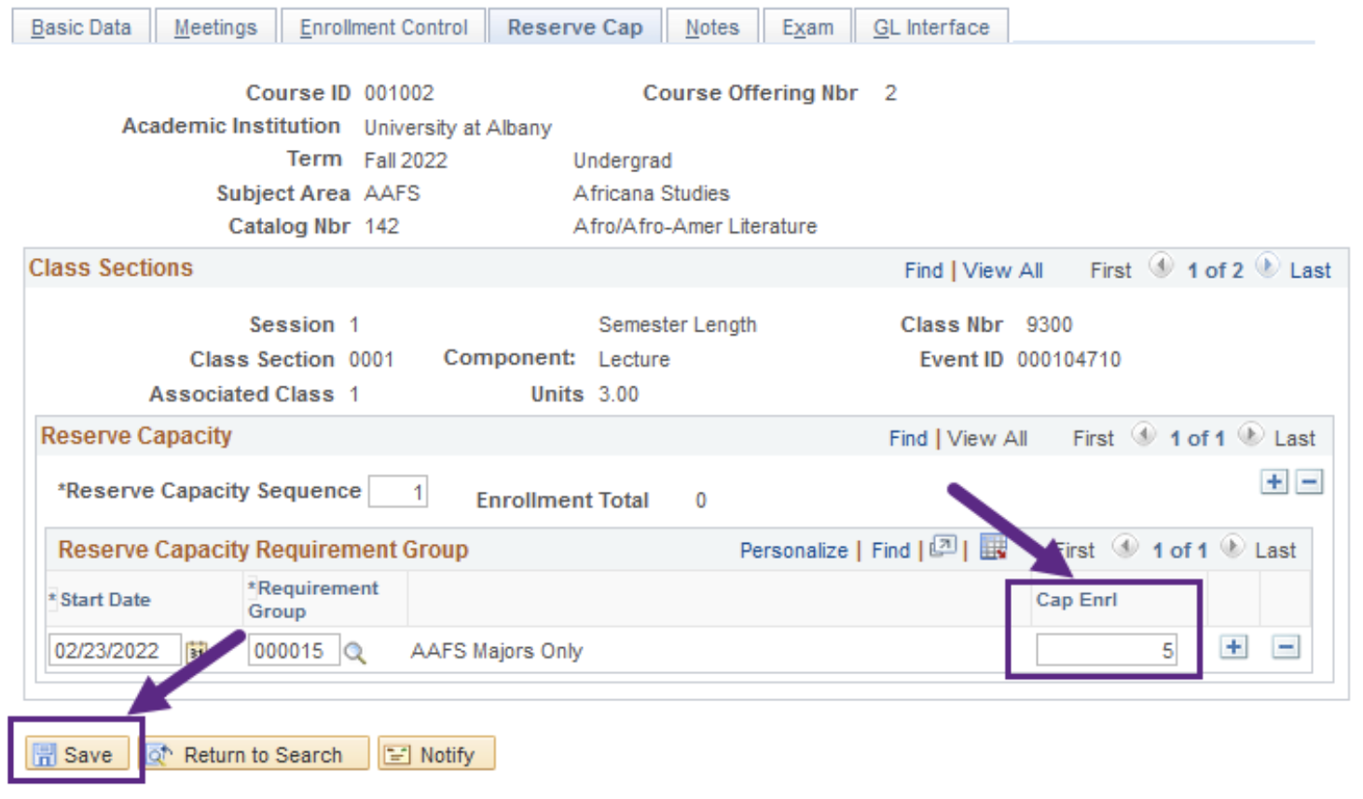Click the Notify button
Image resolution: width=1363 pixels, height=799 pixels.
[x=436, y=754]
